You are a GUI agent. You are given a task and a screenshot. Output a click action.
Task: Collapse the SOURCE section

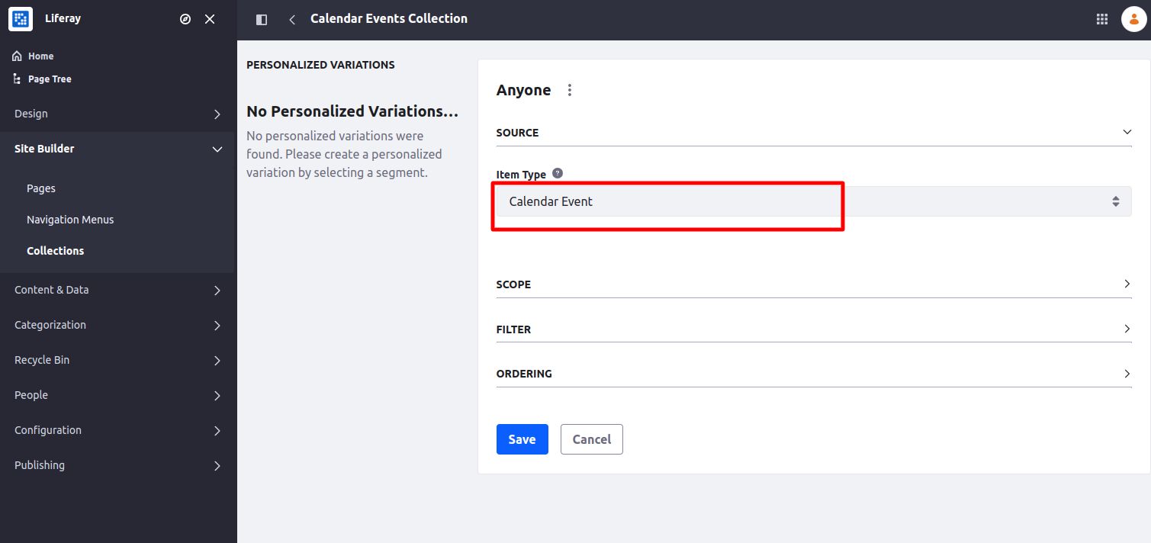pos(814,133)
